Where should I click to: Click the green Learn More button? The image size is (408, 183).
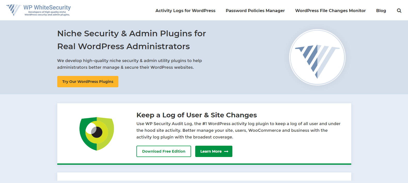(x=214, y=151)
